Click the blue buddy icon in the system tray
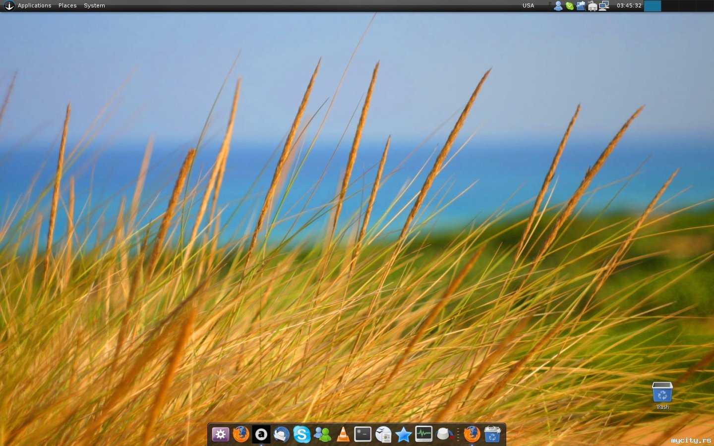 click(558, 5)
